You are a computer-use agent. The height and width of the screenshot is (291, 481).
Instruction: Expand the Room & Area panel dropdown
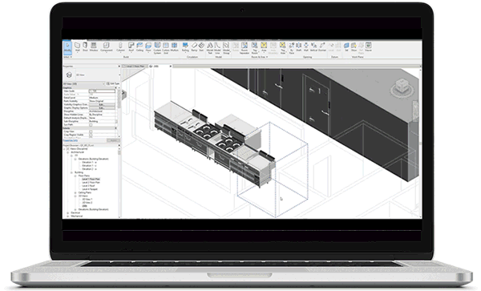(260, 57)
